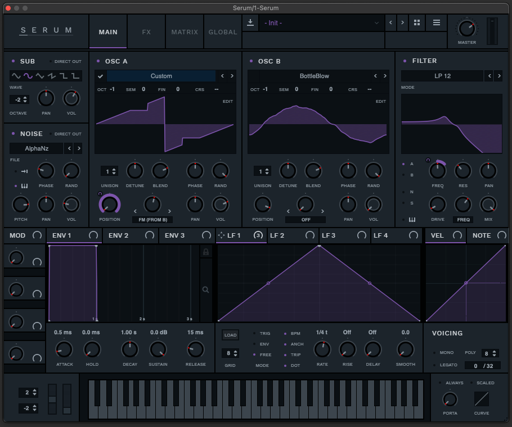Click the OSC A POSITION knob
This screenshot has height=427, width=512.
pos(109,205)
